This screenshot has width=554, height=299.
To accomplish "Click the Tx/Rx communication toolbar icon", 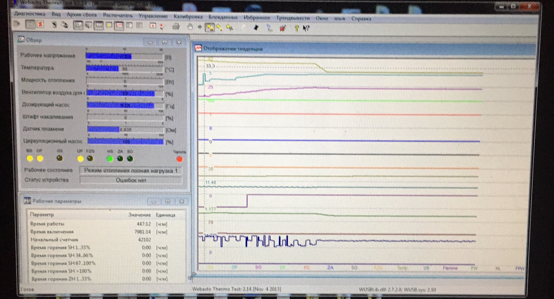I will (x=269, y=27).
